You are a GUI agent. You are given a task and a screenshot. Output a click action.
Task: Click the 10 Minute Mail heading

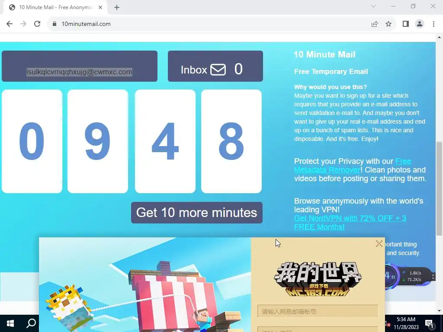click(324, 54)
